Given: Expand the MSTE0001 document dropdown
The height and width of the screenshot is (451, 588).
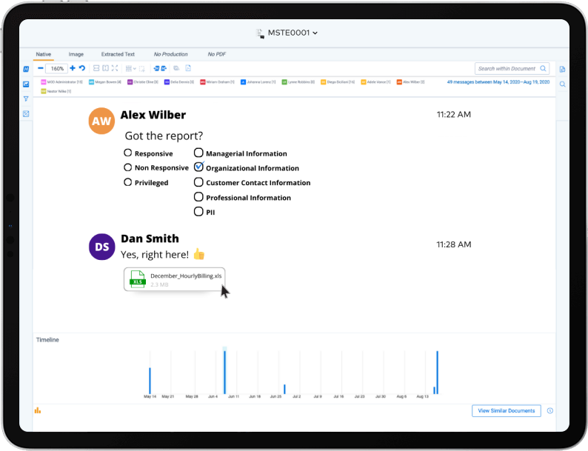Looking at the screenshot, I should [293, 33].
